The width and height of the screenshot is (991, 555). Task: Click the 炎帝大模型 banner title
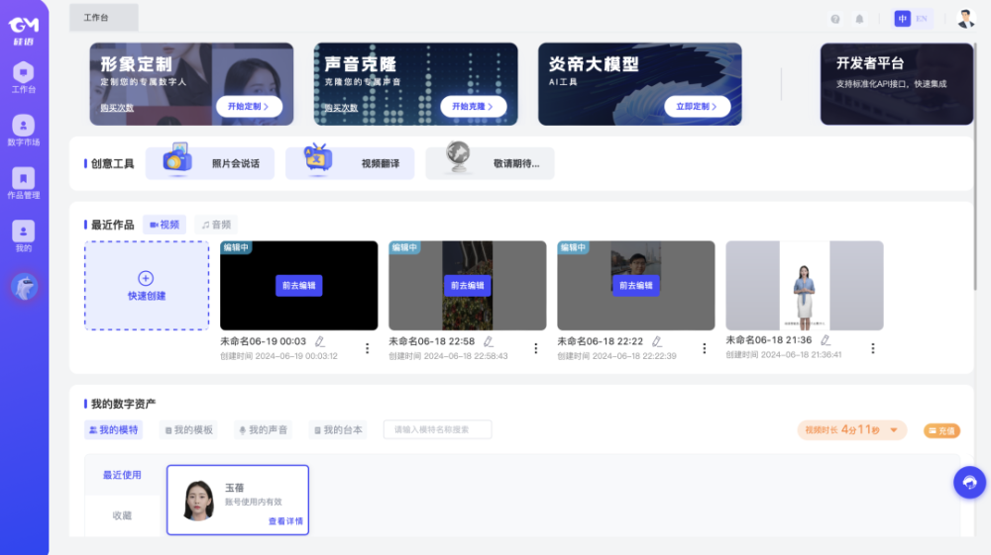click(x=594, y=64)
